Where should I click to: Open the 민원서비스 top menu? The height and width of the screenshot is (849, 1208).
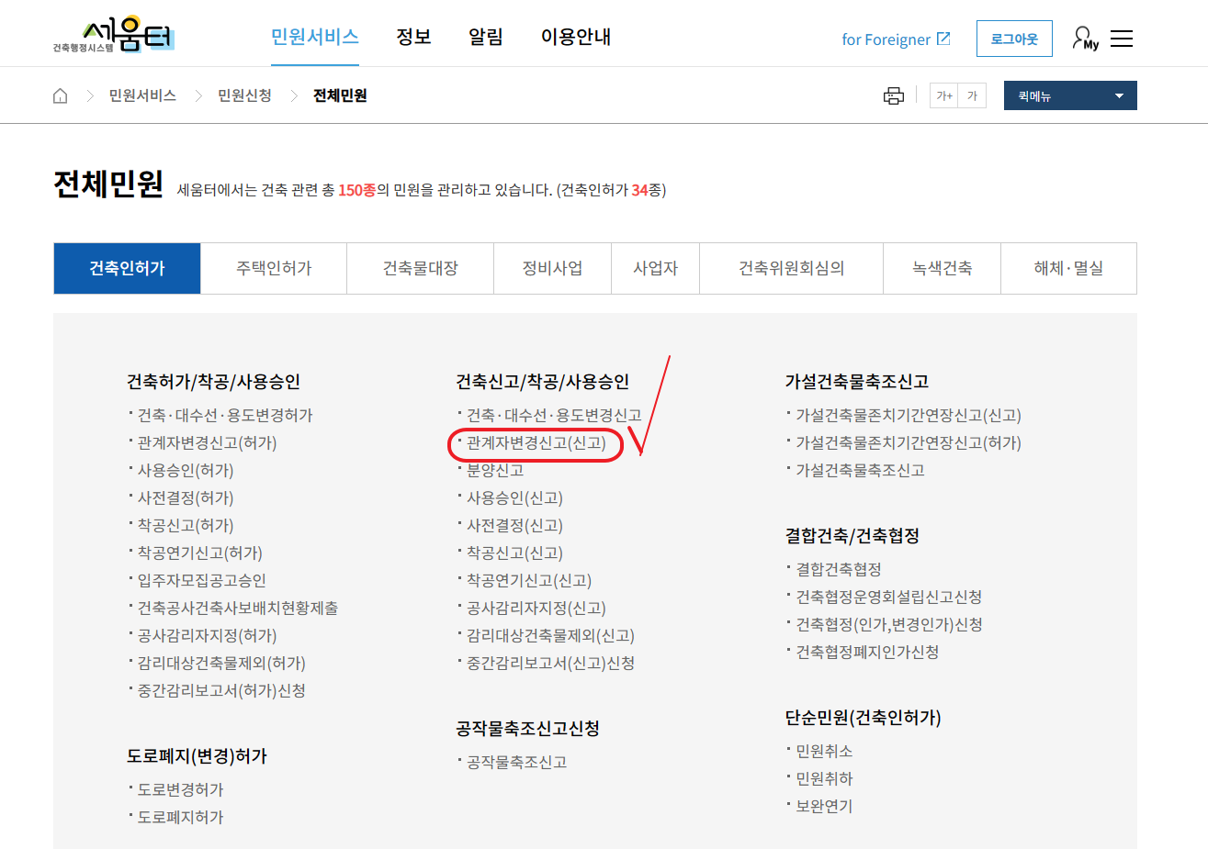click(314, 37)
